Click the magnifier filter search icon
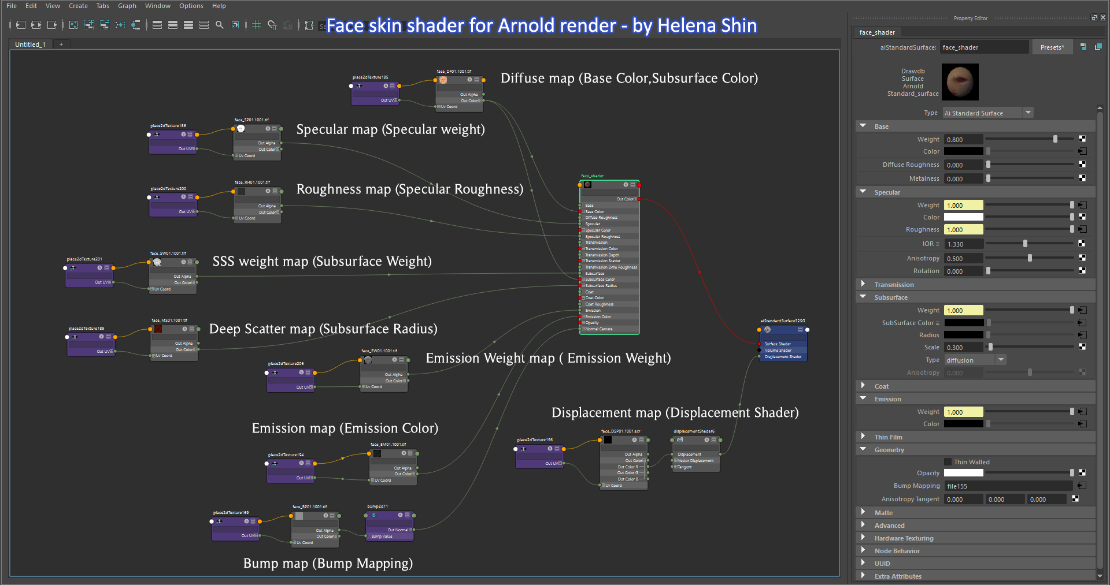This screenshot has width=1110, height=585. 220,25
